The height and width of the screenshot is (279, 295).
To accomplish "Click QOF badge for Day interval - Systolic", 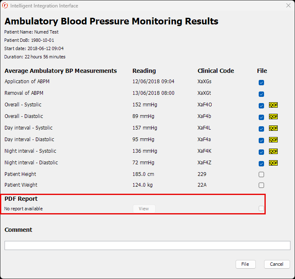I will coord(273,128).
